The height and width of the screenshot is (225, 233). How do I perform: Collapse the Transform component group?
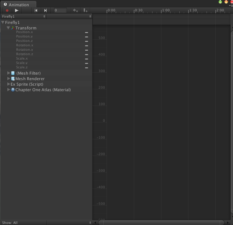[8, 28]
